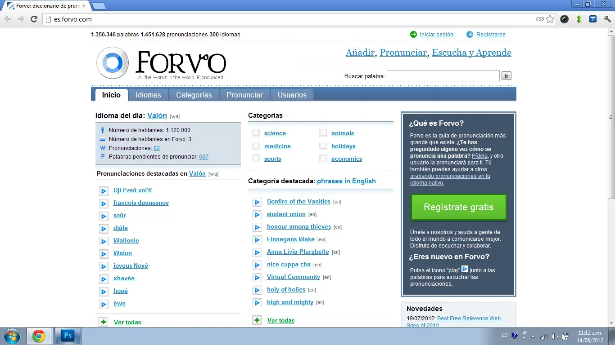Open the Valón language of the day link
Viewport: 615px width, 345px height.
tap(157, 115)
